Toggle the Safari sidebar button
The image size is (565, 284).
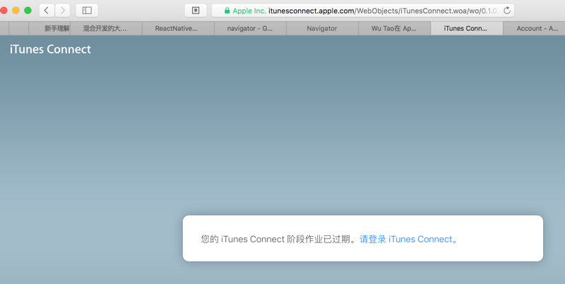tap(87, 11)
